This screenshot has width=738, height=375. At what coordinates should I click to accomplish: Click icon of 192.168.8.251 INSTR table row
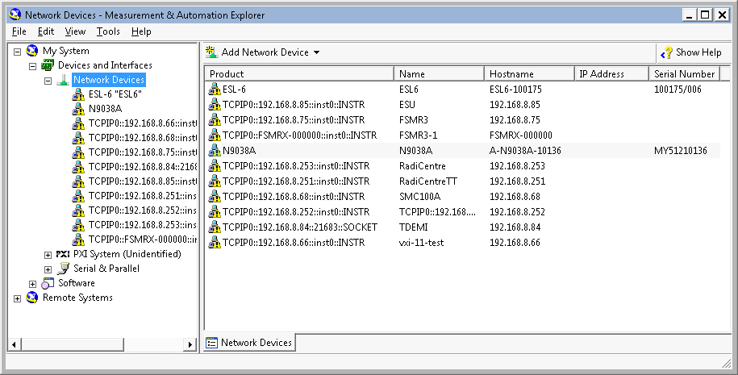(x=215, y=181)
